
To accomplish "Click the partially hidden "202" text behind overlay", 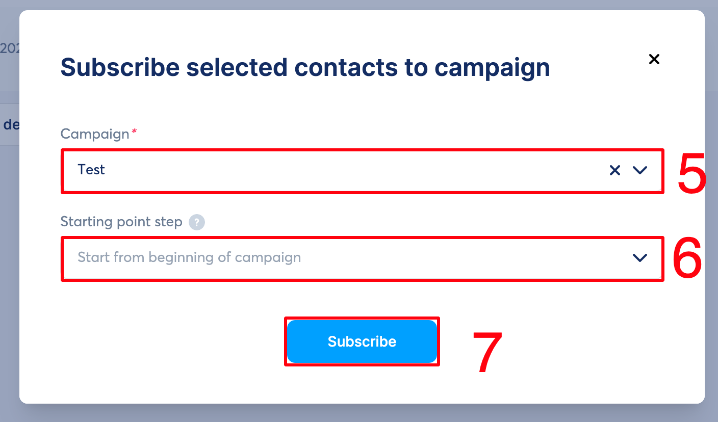I will (x=9, y=48).
